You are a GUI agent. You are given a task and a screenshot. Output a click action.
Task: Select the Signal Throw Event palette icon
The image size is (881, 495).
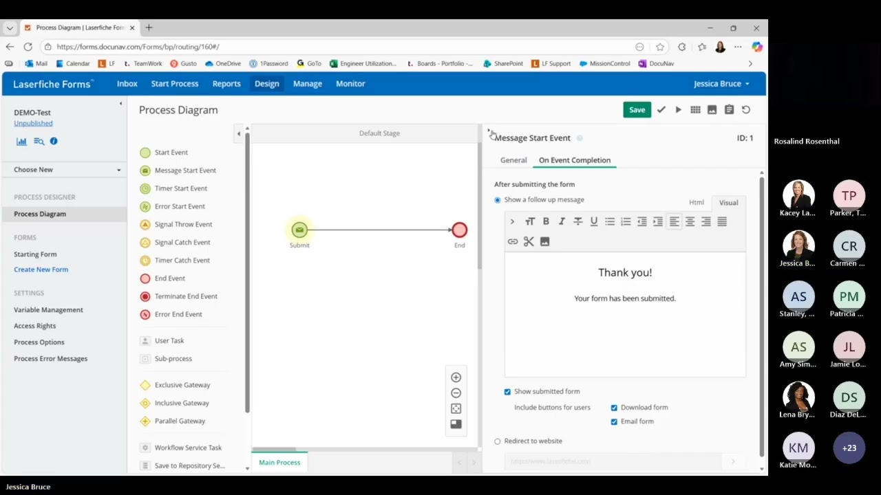[145, 224]
